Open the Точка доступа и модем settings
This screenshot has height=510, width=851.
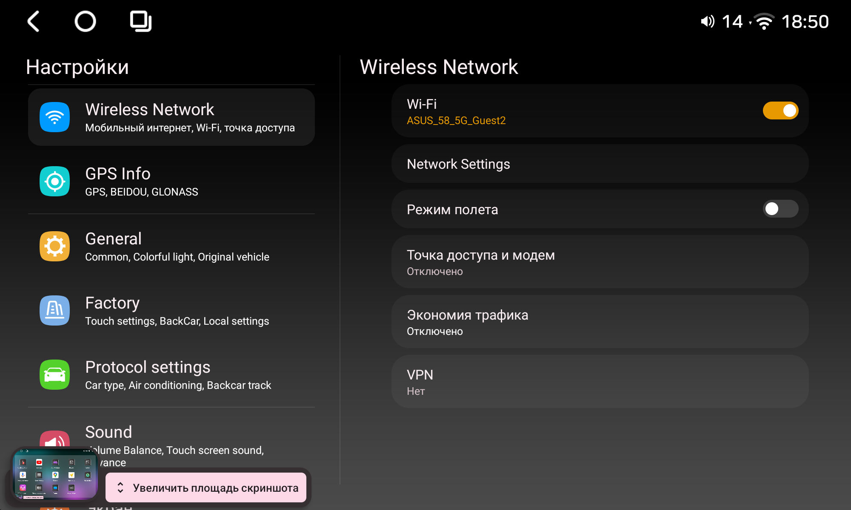[600, 262]
